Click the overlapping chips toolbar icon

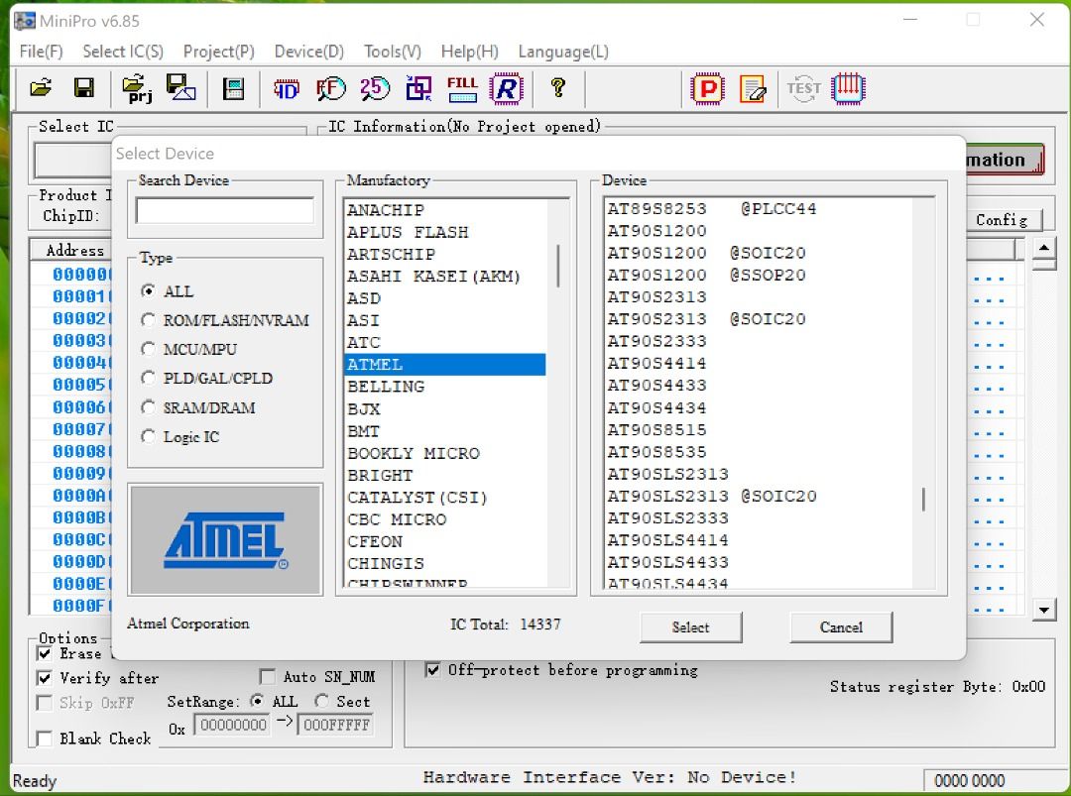pyautogui.click(x=418, y=89)
